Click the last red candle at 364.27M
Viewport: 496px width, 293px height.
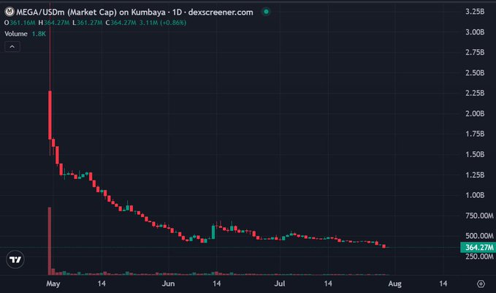[x=384, y=246]
